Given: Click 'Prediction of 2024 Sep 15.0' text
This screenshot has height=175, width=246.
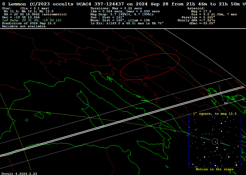Looking at the screenshot, I should [x=29, y=23].
